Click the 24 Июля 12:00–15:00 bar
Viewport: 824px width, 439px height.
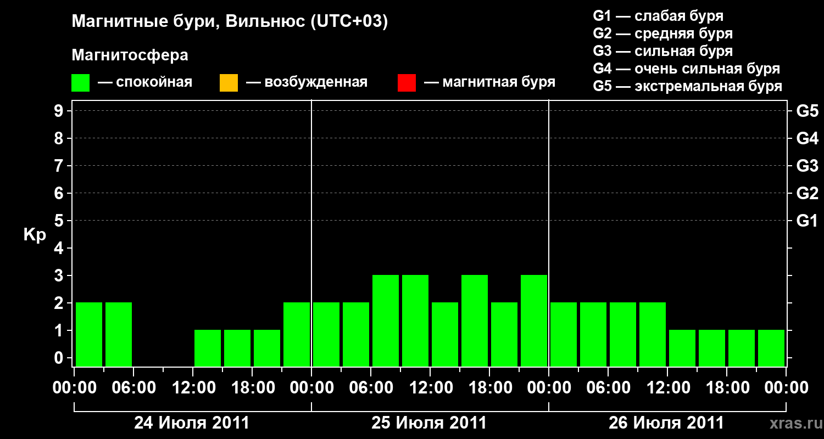click(x=208, y=348)
